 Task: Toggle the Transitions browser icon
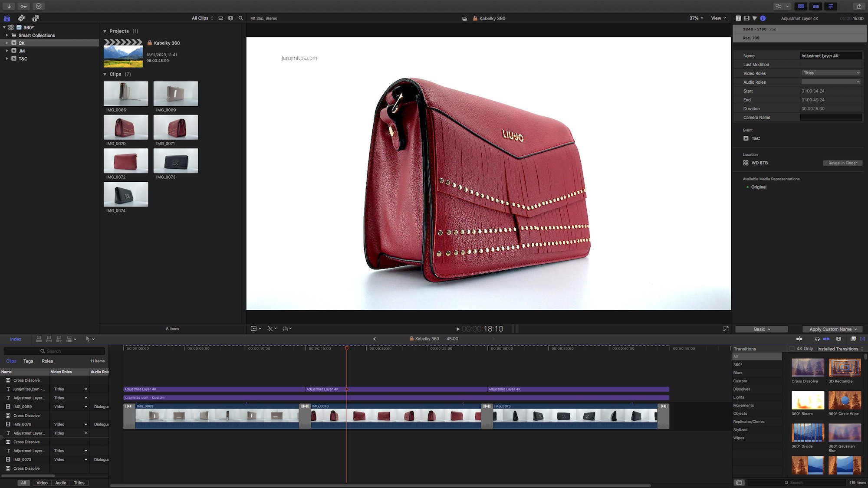coord(862,339)
